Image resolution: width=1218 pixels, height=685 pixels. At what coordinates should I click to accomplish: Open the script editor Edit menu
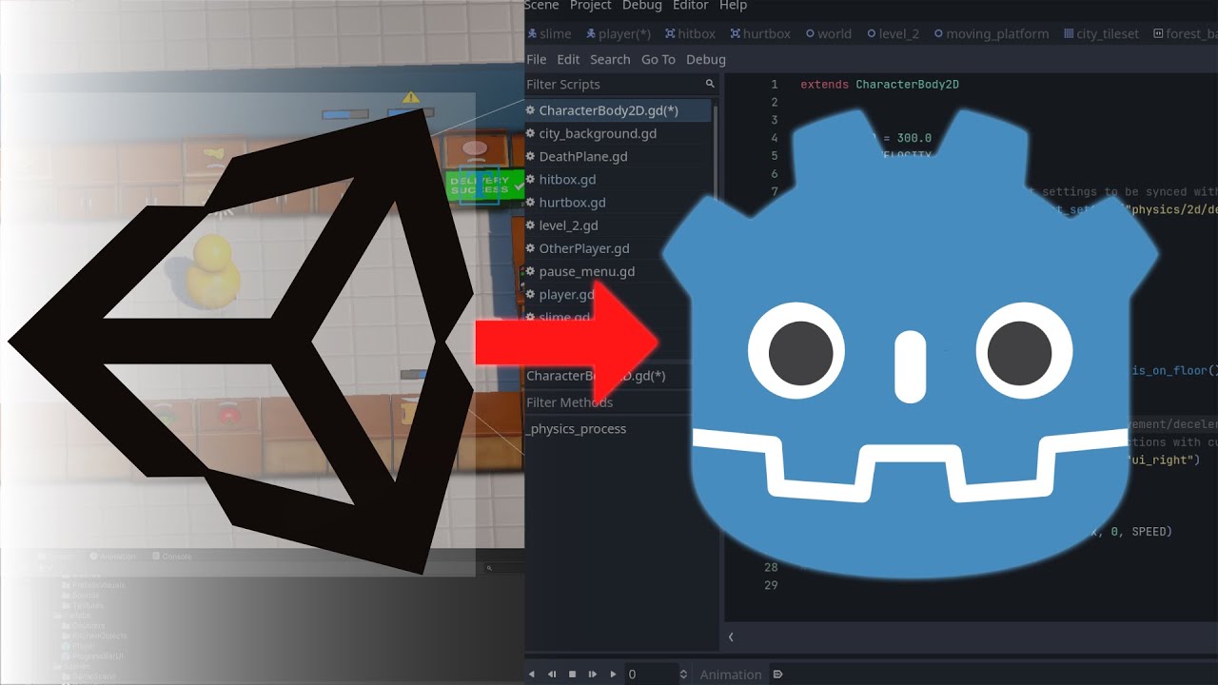coord(568,59)
